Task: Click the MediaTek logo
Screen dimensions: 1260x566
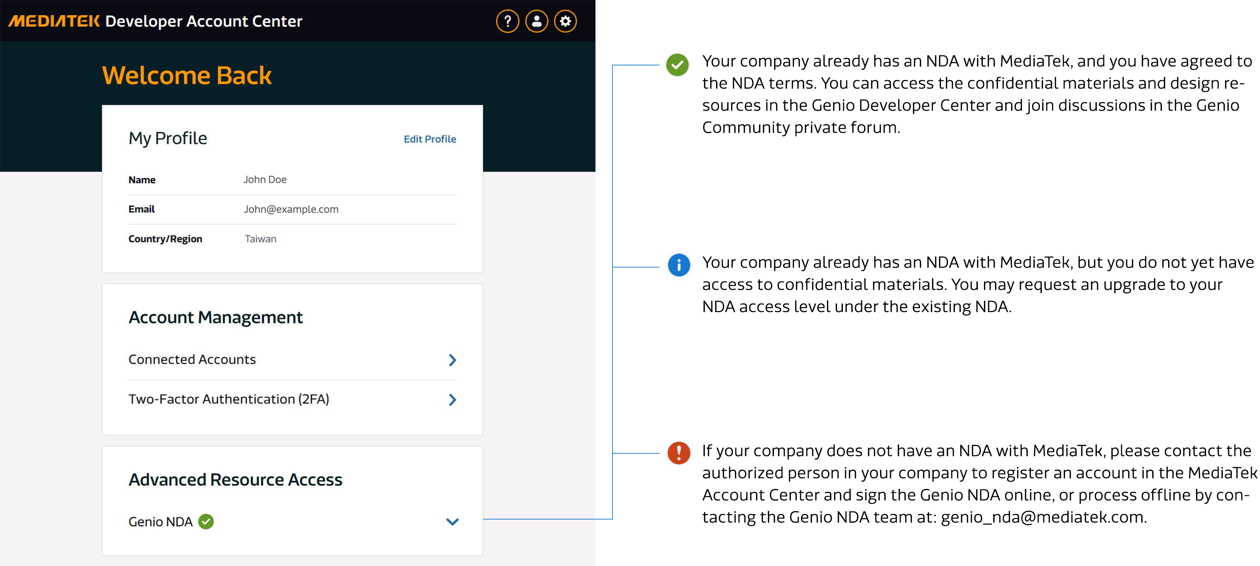Action: click(x=54, y=21)
